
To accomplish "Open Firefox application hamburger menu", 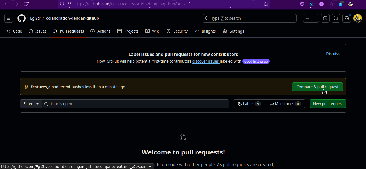I will point(360,4).
